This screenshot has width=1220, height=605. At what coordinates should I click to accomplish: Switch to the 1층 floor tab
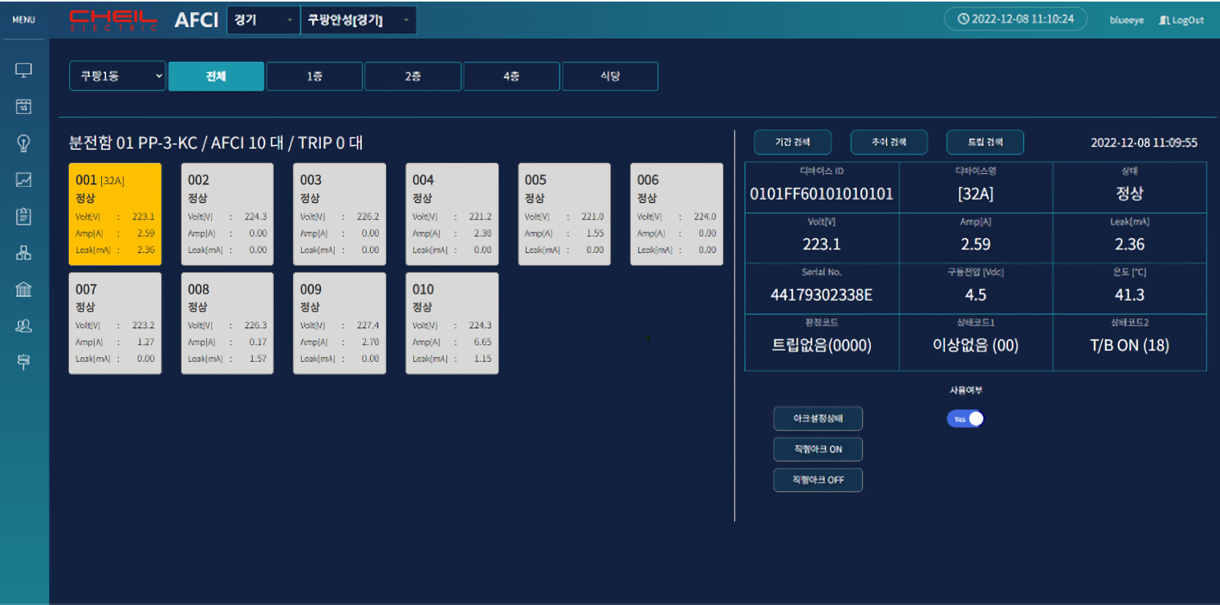314,76
